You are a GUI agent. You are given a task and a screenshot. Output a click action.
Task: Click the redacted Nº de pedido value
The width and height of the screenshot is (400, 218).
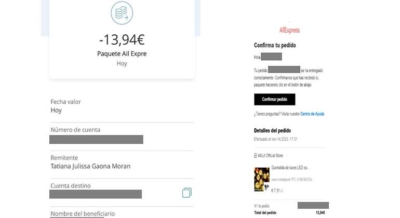tap(313, 205)
